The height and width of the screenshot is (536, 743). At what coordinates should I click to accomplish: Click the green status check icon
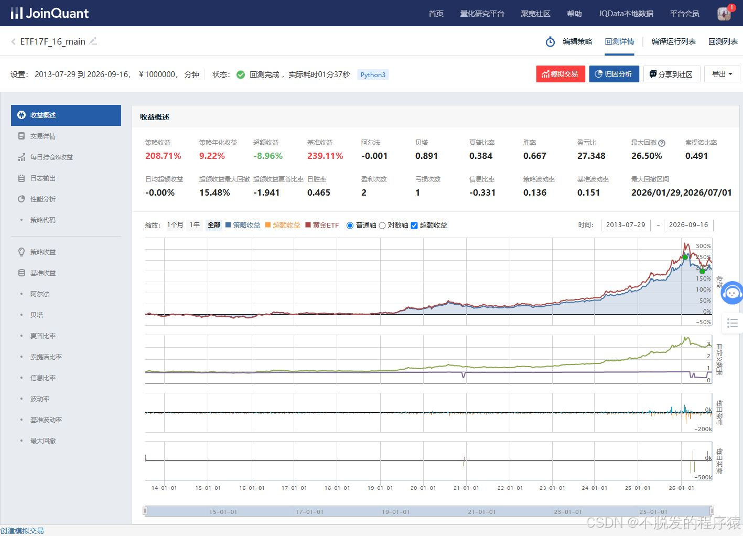pos(241,74)
